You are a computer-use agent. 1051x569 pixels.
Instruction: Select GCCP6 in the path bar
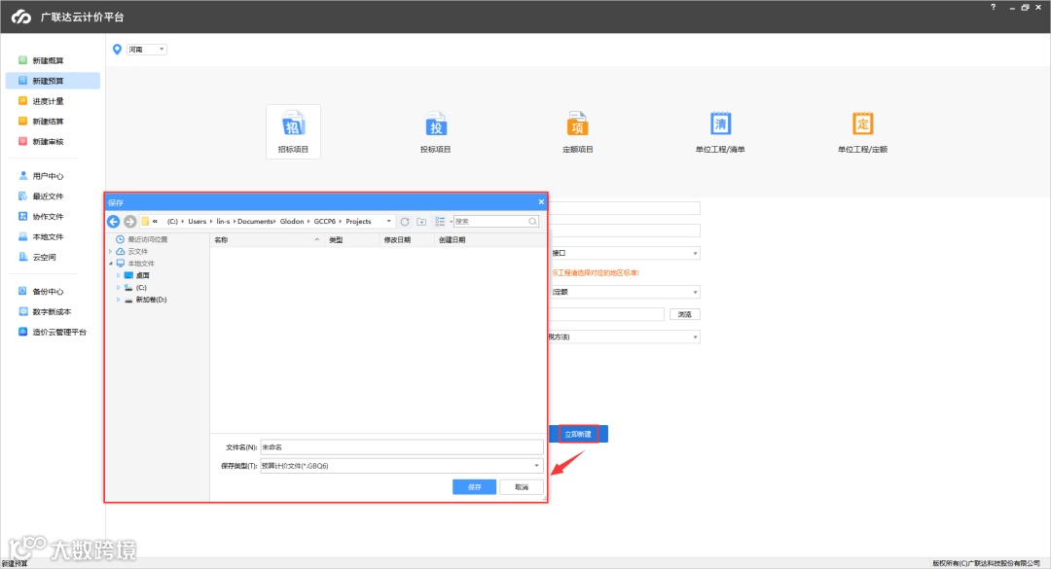coord(324,221)
